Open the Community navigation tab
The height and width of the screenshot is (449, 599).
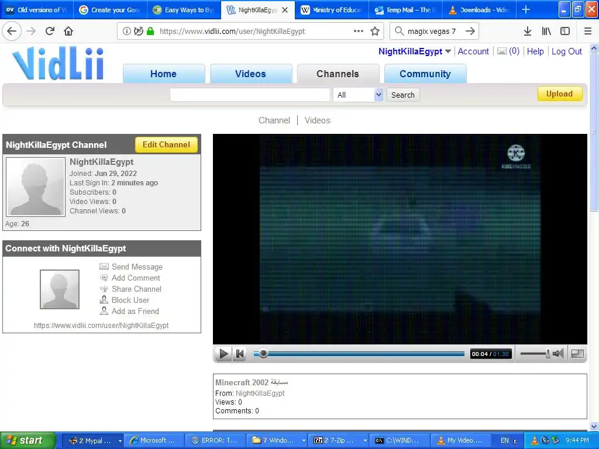click(x=425, y=74)
